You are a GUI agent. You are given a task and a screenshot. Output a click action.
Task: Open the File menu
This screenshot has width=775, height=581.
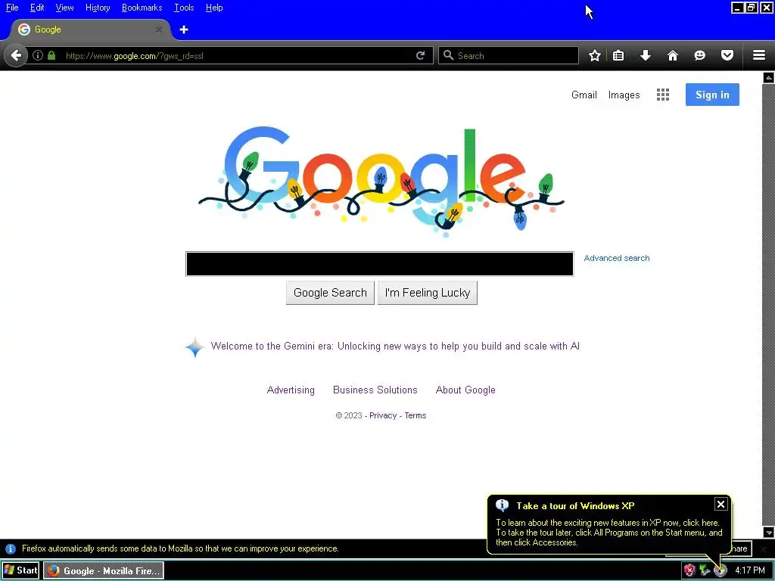(12, 8)
